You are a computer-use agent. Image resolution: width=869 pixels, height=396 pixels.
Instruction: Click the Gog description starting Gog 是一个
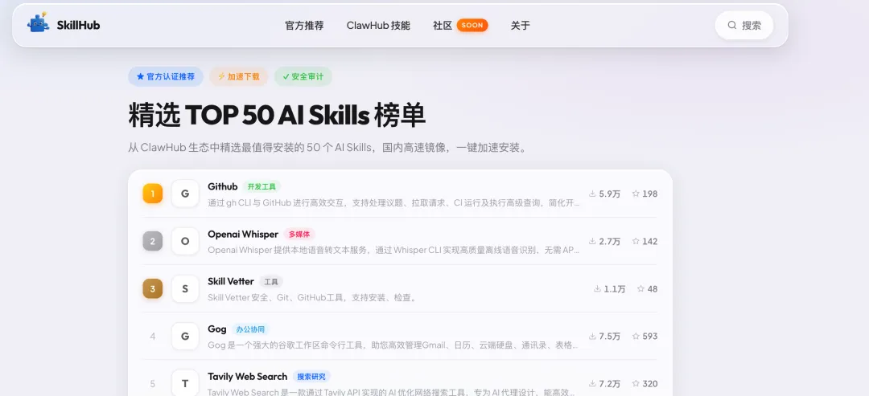[393, 345]
